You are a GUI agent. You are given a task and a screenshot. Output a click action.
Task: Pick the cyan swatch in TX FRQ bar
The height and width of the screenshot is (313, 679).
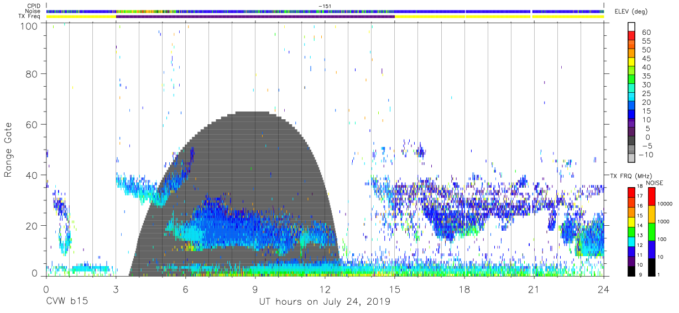[631, 241]
